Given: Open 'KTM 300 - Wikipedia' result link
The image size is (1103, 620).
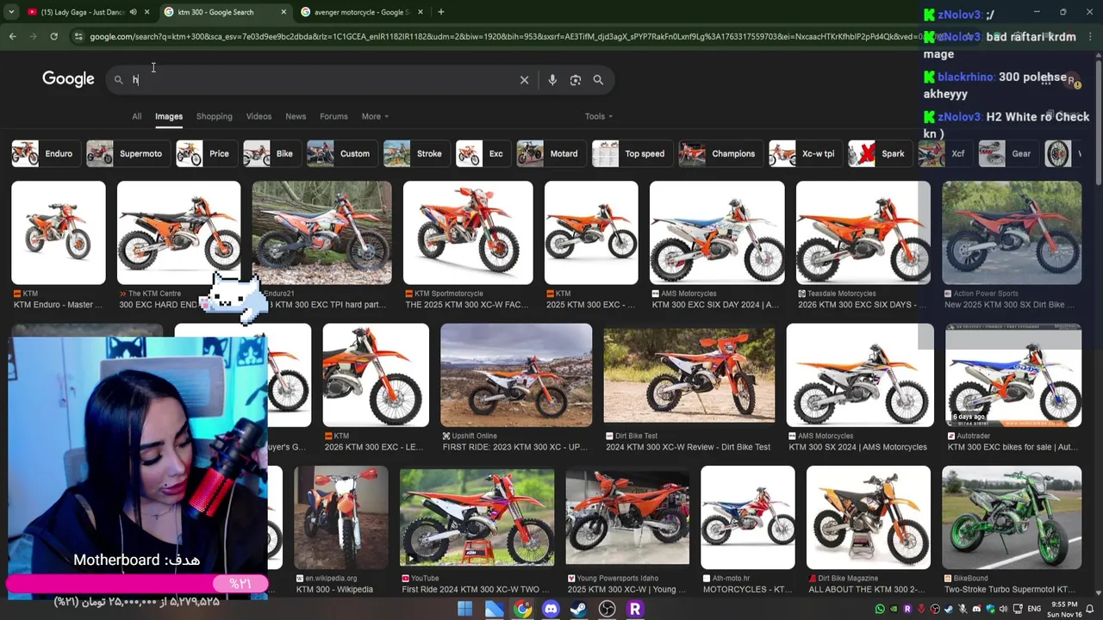Looking at the screenshot, I should [x=334, y=590].
